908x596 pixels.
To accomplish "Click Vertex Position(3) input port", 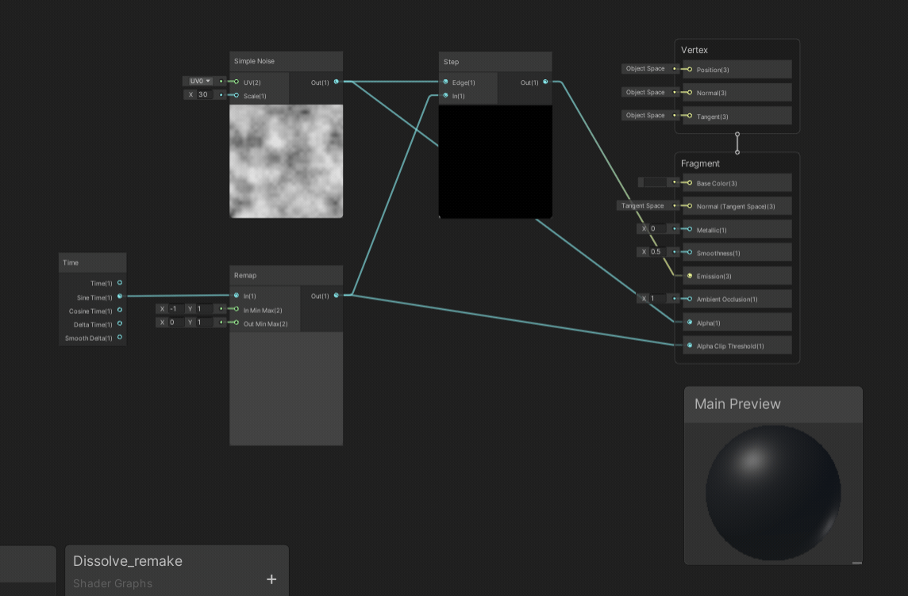I will [x=690, y=70].
